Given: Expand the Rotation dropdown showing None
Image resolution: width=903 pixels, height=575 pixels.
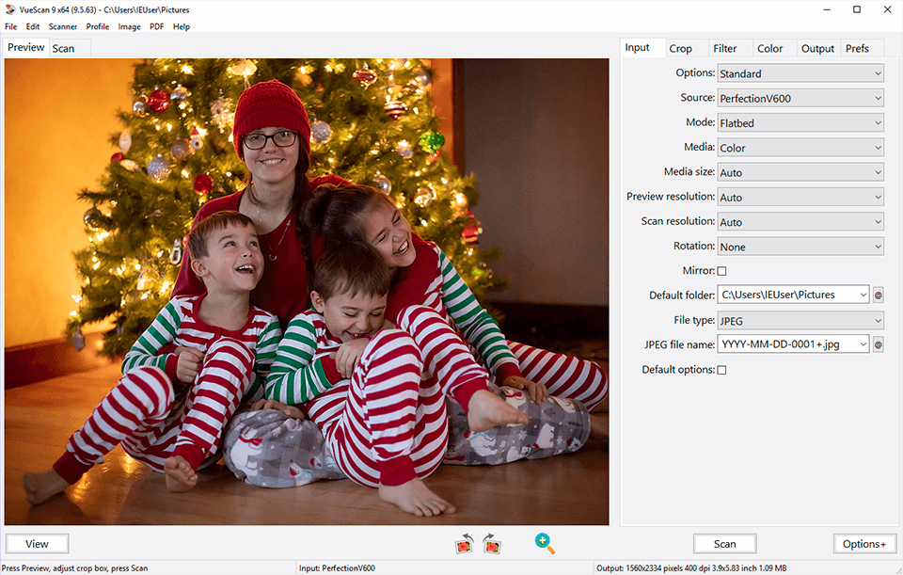Looking at the screenshot, I should coord(800,248).
